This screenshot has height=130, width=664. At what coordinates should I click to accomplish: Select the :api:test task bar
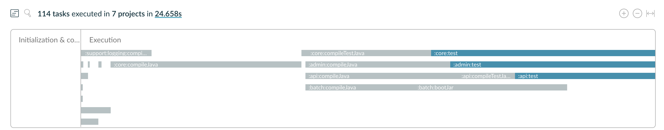(x=585, y=76)
